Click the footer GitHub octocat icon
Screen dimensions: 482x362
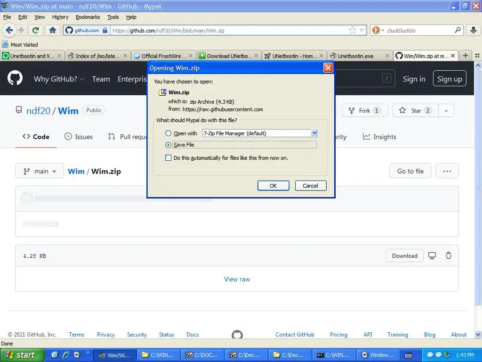click(237, 334)
